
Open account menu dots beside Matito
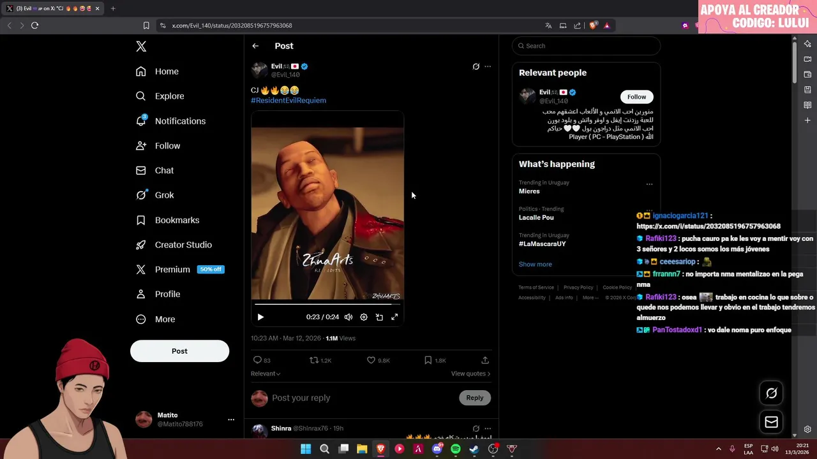231,419
